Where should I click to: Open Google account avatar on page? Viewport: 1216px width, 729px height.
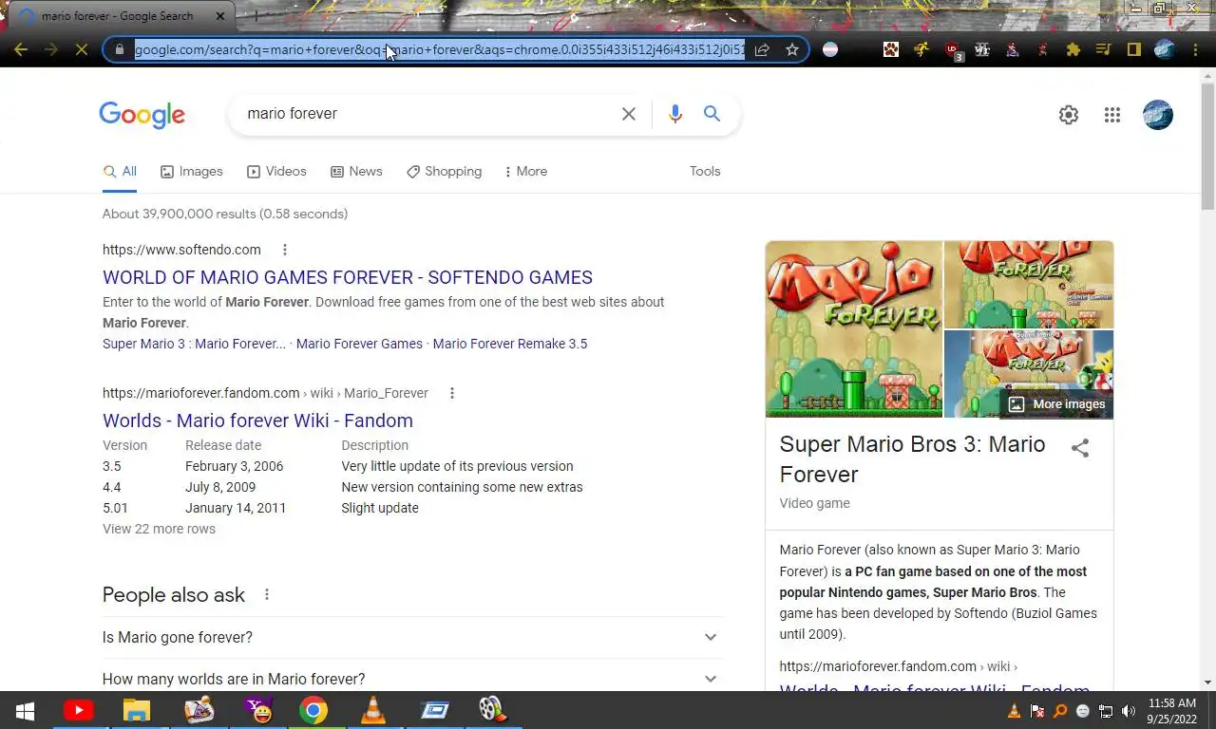(1158, 115)
